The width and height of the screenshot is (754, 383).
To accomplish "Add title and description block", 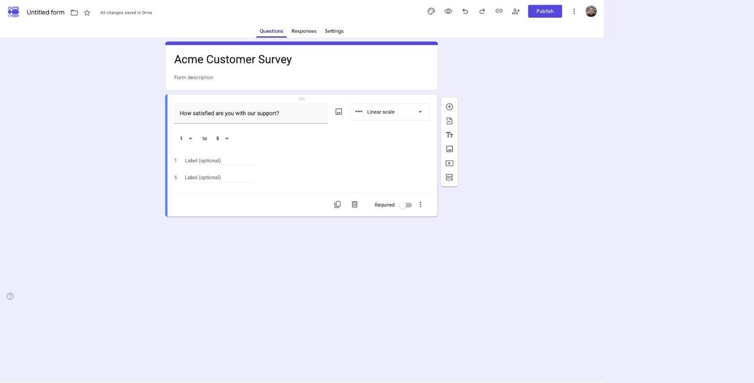I will [450, 135].
